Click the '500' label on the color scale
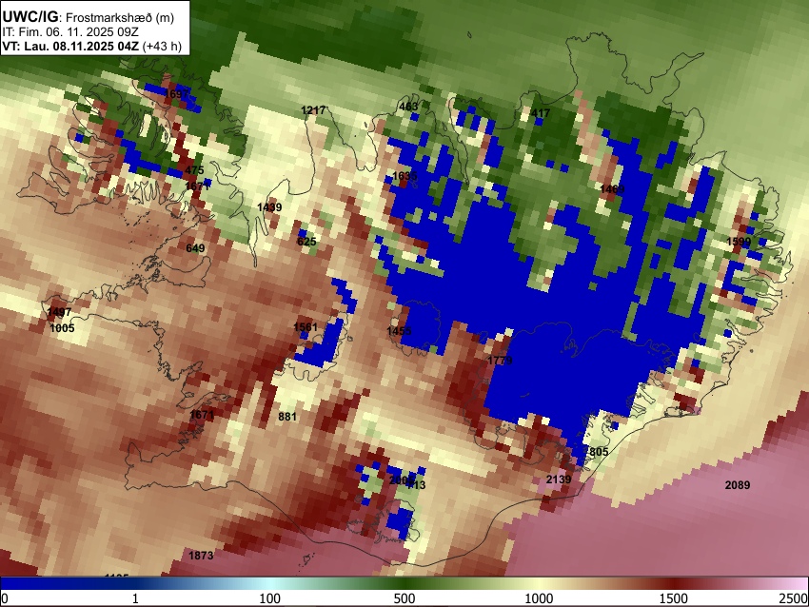The image size is (809, 607). coord(404,598)
